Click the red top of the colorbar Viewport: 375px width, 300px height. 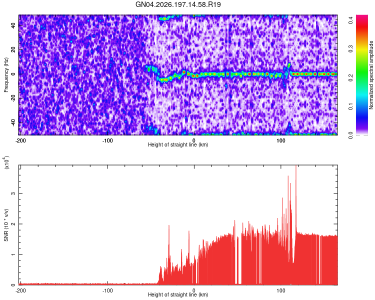click(x=362, y=20)
